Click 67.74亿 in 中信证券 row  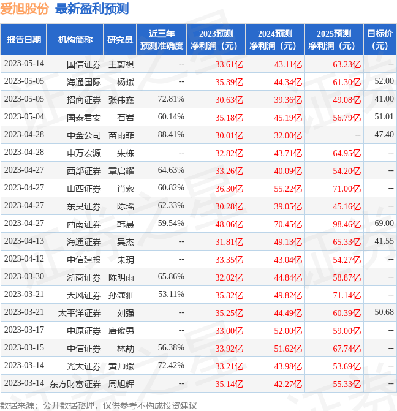(347, 349)
